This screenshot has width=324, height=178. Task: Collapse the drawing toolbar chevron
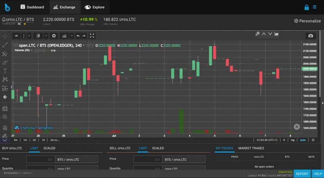click(5, 140)
